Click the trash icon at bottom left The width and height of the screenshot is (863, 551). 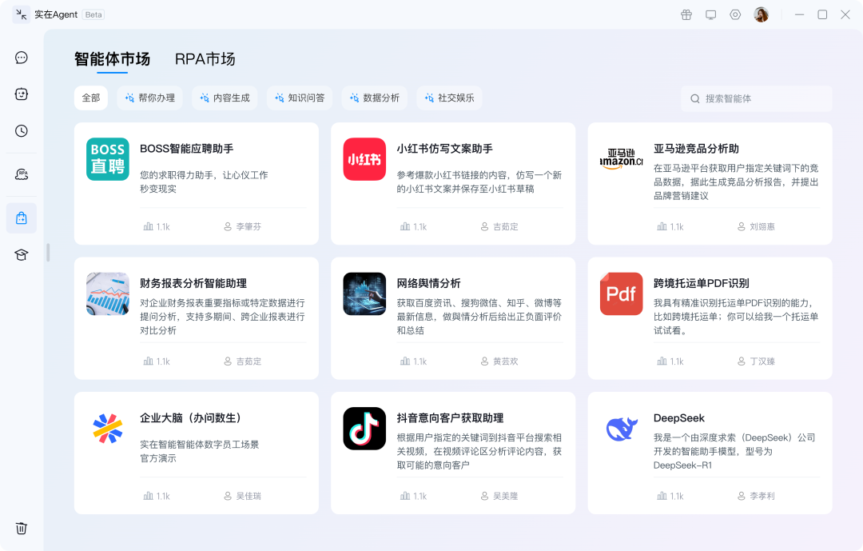[21, 529]
